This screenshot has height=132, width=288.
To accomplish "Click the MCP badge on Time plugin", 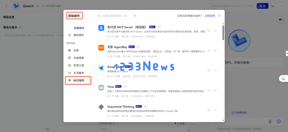I will tap(118, 86).
